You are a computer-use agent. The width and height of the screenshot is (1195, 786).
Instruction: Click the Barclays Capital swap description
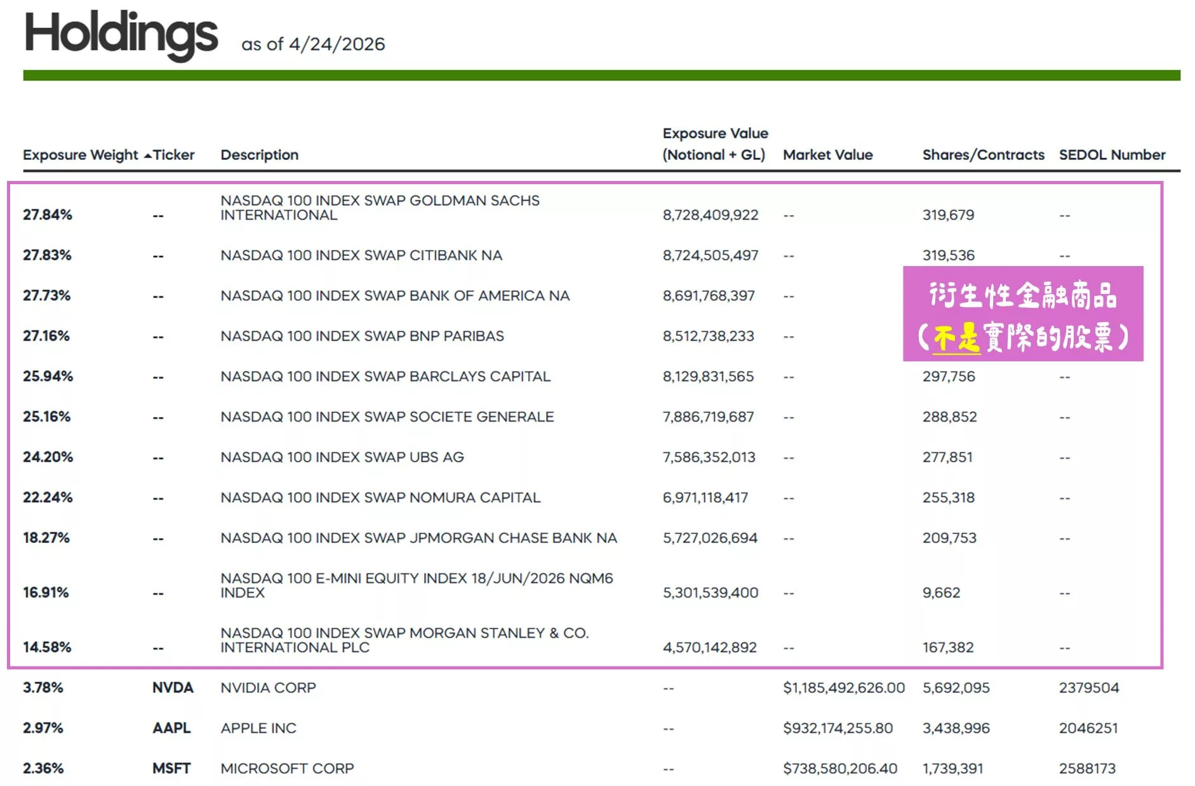click(385, 376)
